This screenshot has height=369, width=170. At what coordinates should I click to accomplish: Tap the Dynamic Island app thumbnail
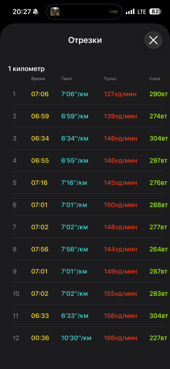click(x=55, y=11)
